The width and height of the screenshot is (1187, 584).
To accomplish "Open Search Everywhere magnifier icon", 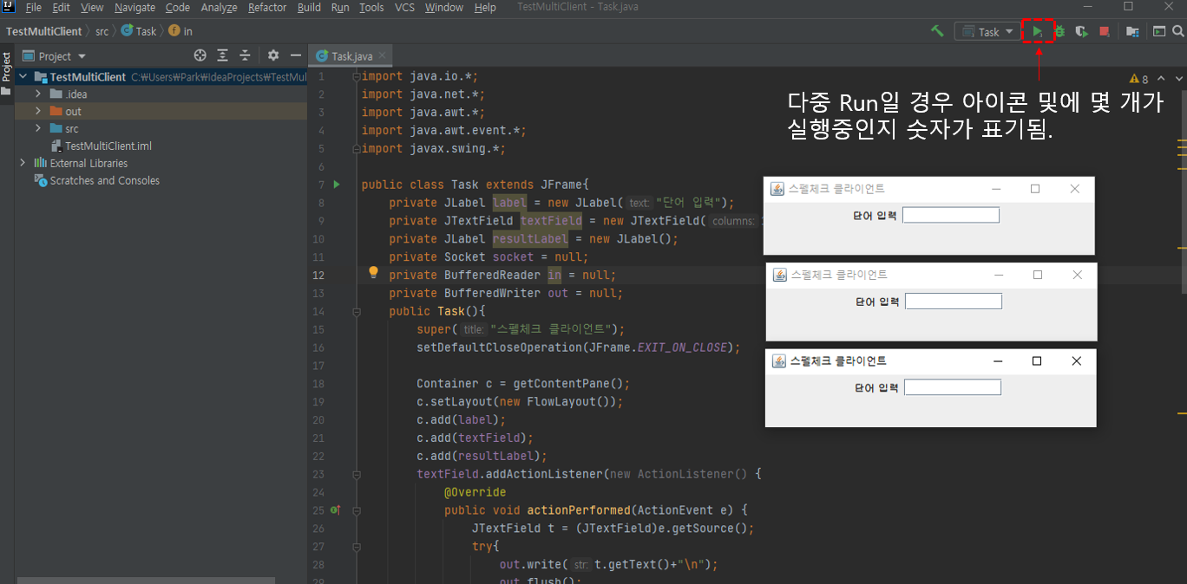I will (1178, 31).
